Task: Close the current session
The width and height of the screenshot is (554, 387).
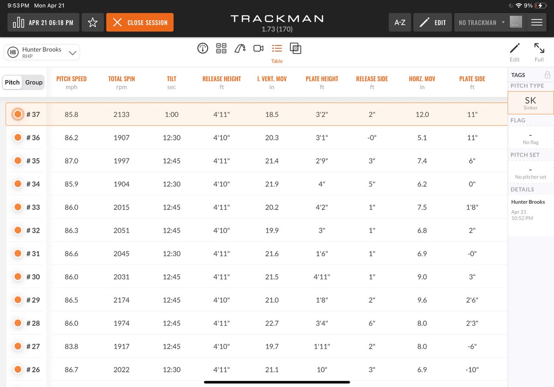Action: point(140,23)
